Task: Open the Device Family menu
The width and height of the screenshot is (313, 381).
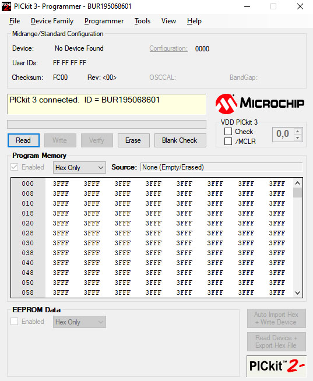Action: click(x=52, y=21)
